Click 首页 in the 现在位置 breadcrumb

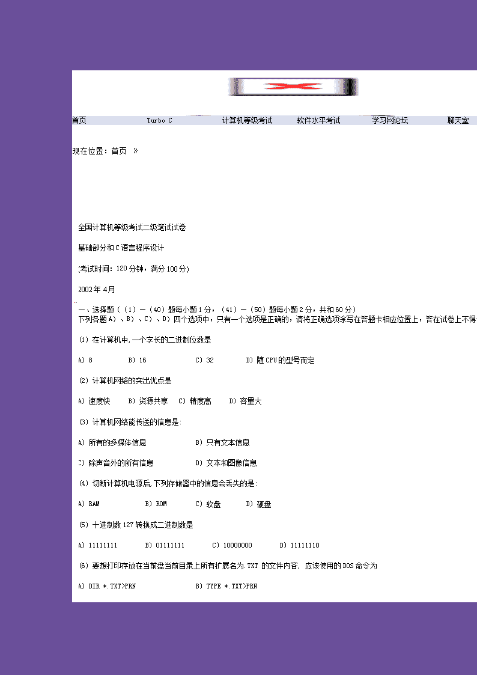click(x=119, y=151)
